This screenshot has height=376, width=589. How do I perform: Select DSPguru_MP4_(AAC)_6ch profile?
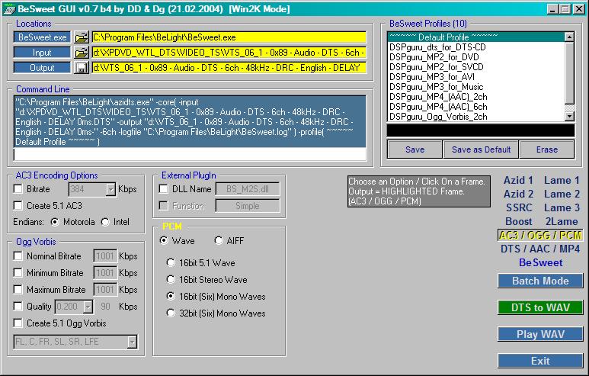[476, 107]
